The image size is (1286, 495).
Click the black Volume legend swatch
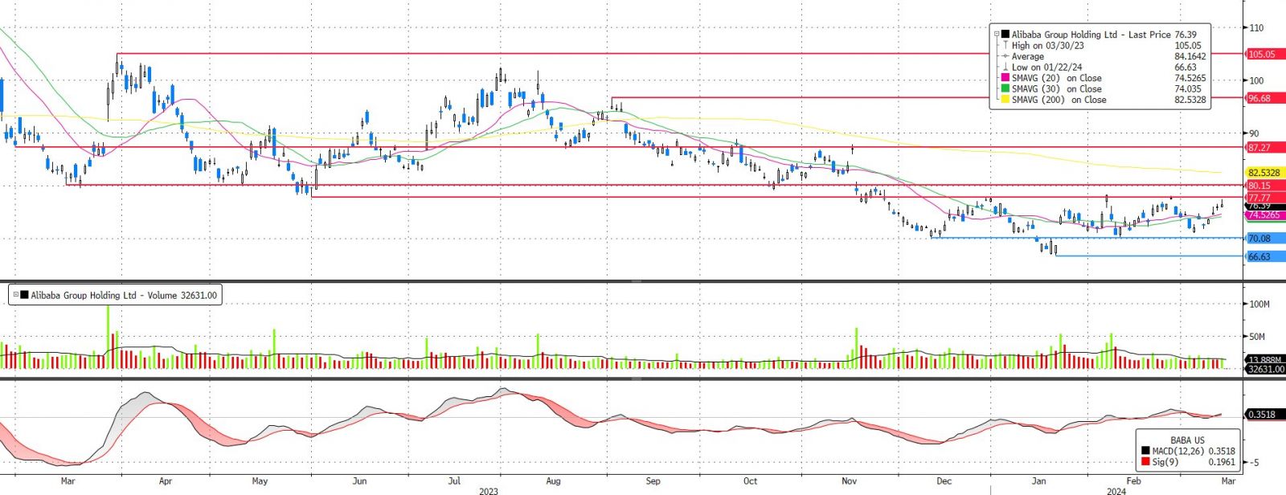pos(24,295)
